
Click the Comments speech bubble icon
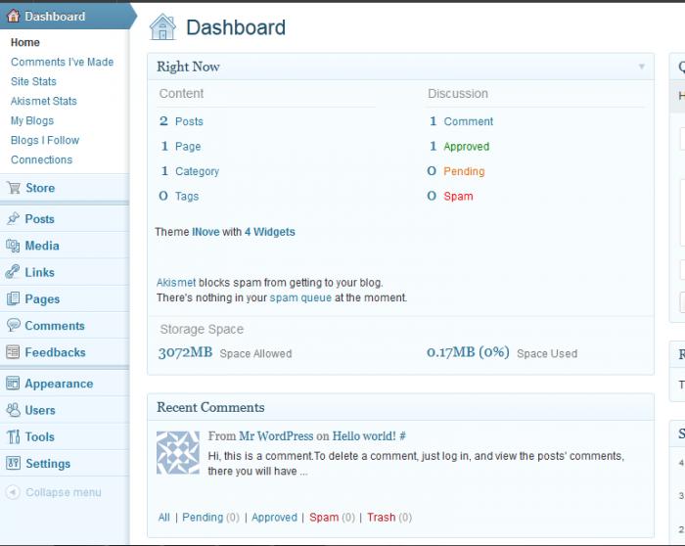(x=14, y=325)
